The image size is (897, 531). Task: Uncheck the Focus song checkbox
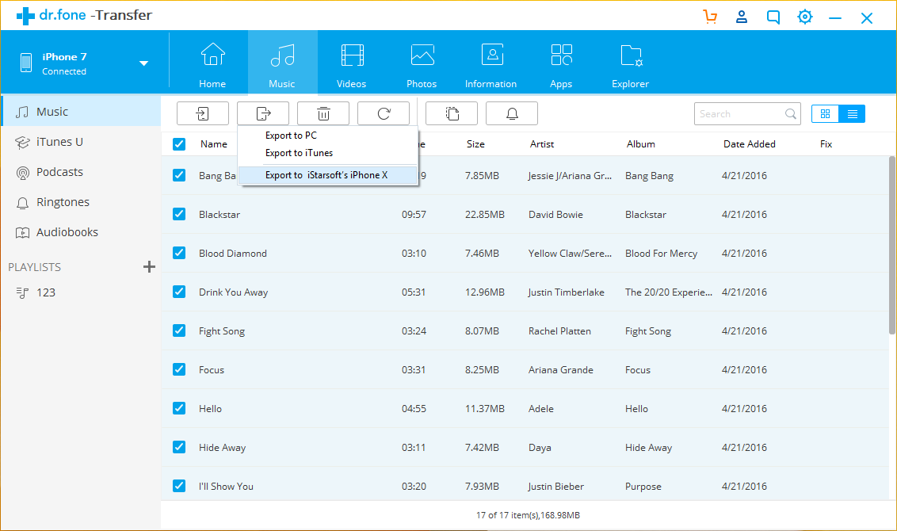click(x=179, y=369)
